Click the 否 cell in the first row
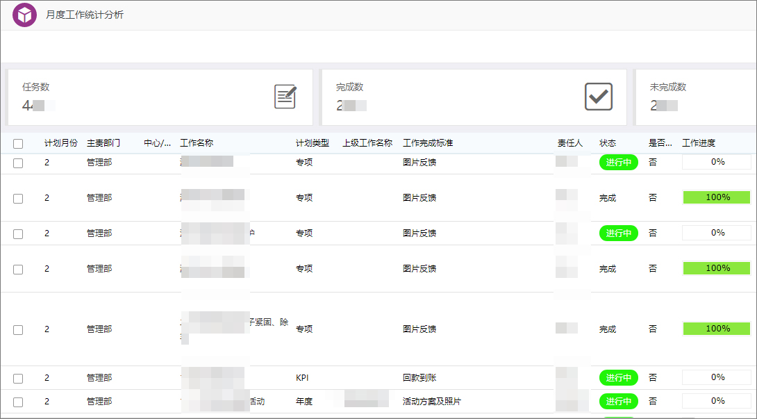 [x=653, y=162]
